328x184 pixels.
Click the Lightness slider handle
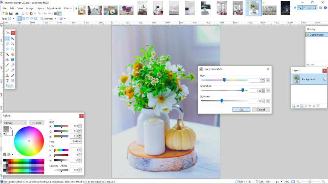222,101
